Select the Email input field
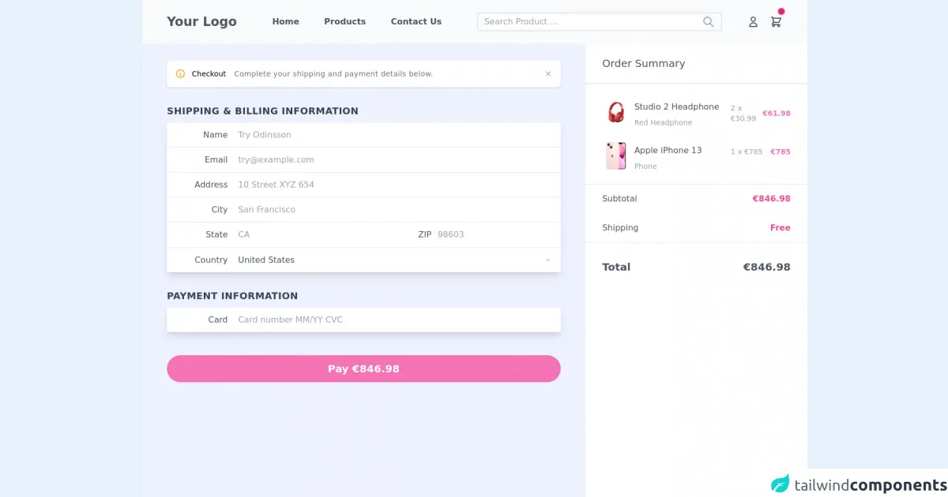 tap(395, 160)
